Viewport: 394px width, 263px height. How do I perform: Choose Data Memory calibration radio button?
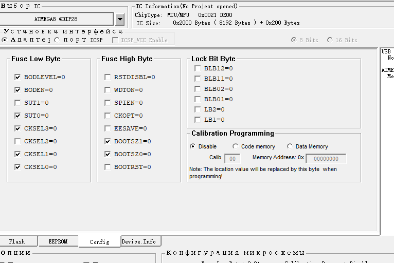click(290, 146)
